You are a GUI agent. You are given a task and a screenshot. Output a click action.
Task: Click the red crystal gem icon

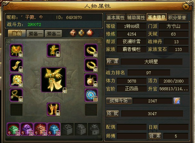coord(90,33)
